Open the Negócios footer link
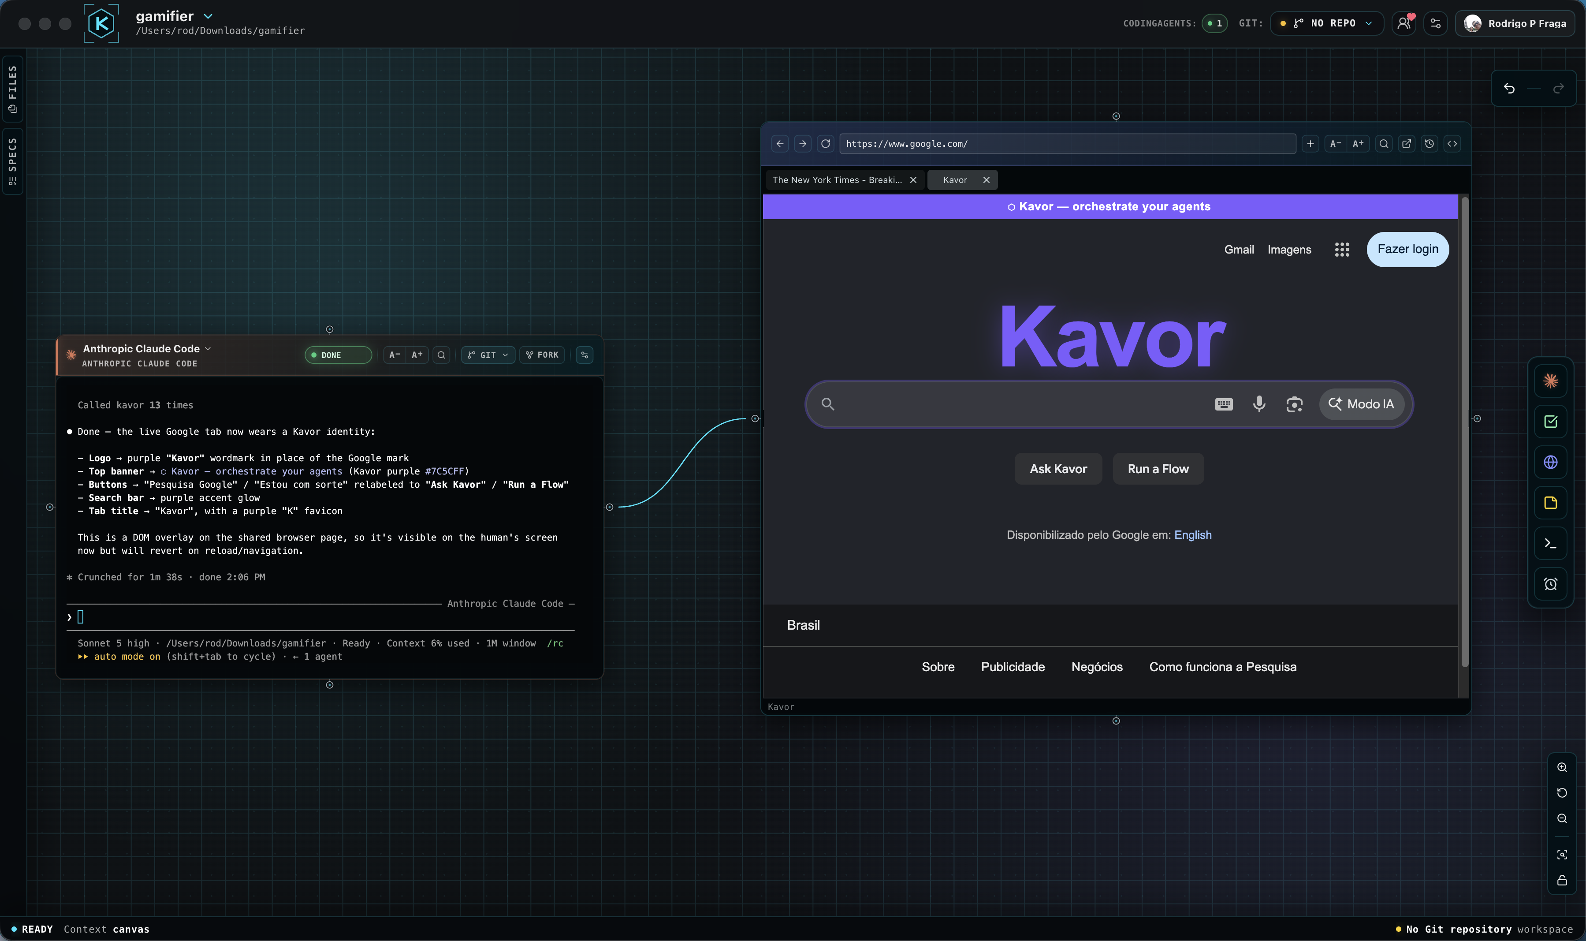Viewport: 1586px width, 941px height. click(x=1097, y=667)
